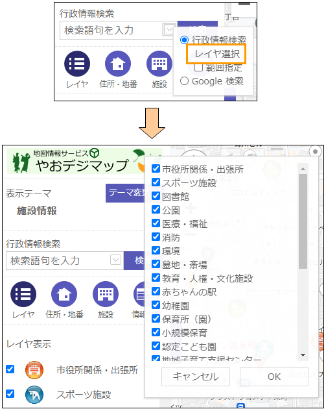Image resolution: width=326 pixels, height=409 pixels.
Task: Open the レイヤ icon in lower panel
Action: coord(23,294)
